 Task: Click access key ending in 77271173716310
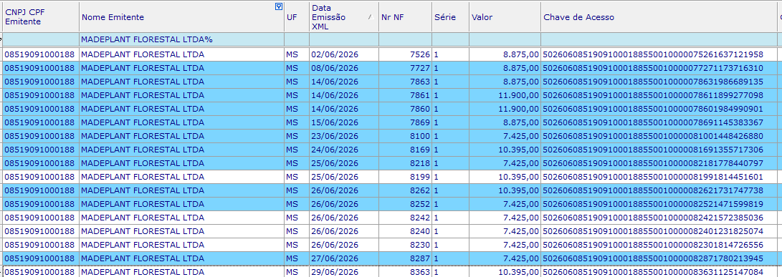click(659, 68)
